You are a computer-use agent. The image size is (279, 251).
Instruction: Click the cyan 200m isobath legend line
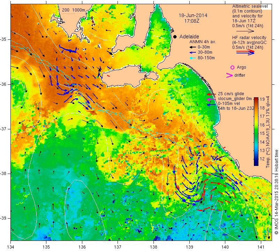68,14
